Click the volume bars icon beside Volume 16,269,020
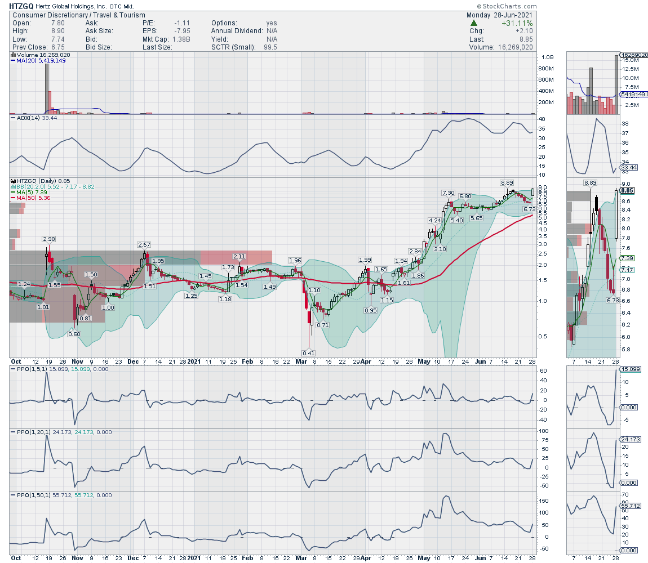The width and height of the screenshot is (648, 563). click(x=13, y=55)
